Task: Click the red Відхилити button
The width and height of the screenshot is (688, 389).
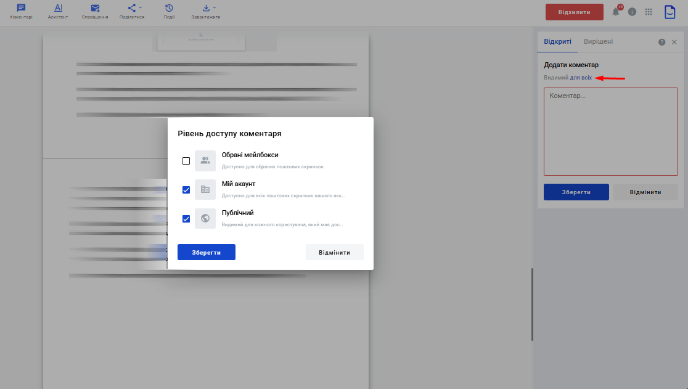Action: point(575,12)
